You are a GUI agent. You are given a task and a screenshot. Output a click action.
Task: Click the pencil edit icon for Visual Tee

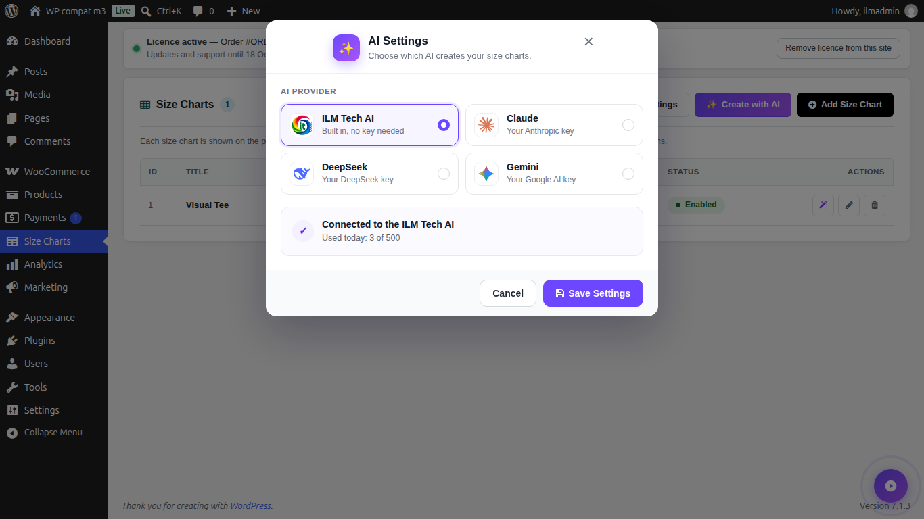[x=849, y=205]
